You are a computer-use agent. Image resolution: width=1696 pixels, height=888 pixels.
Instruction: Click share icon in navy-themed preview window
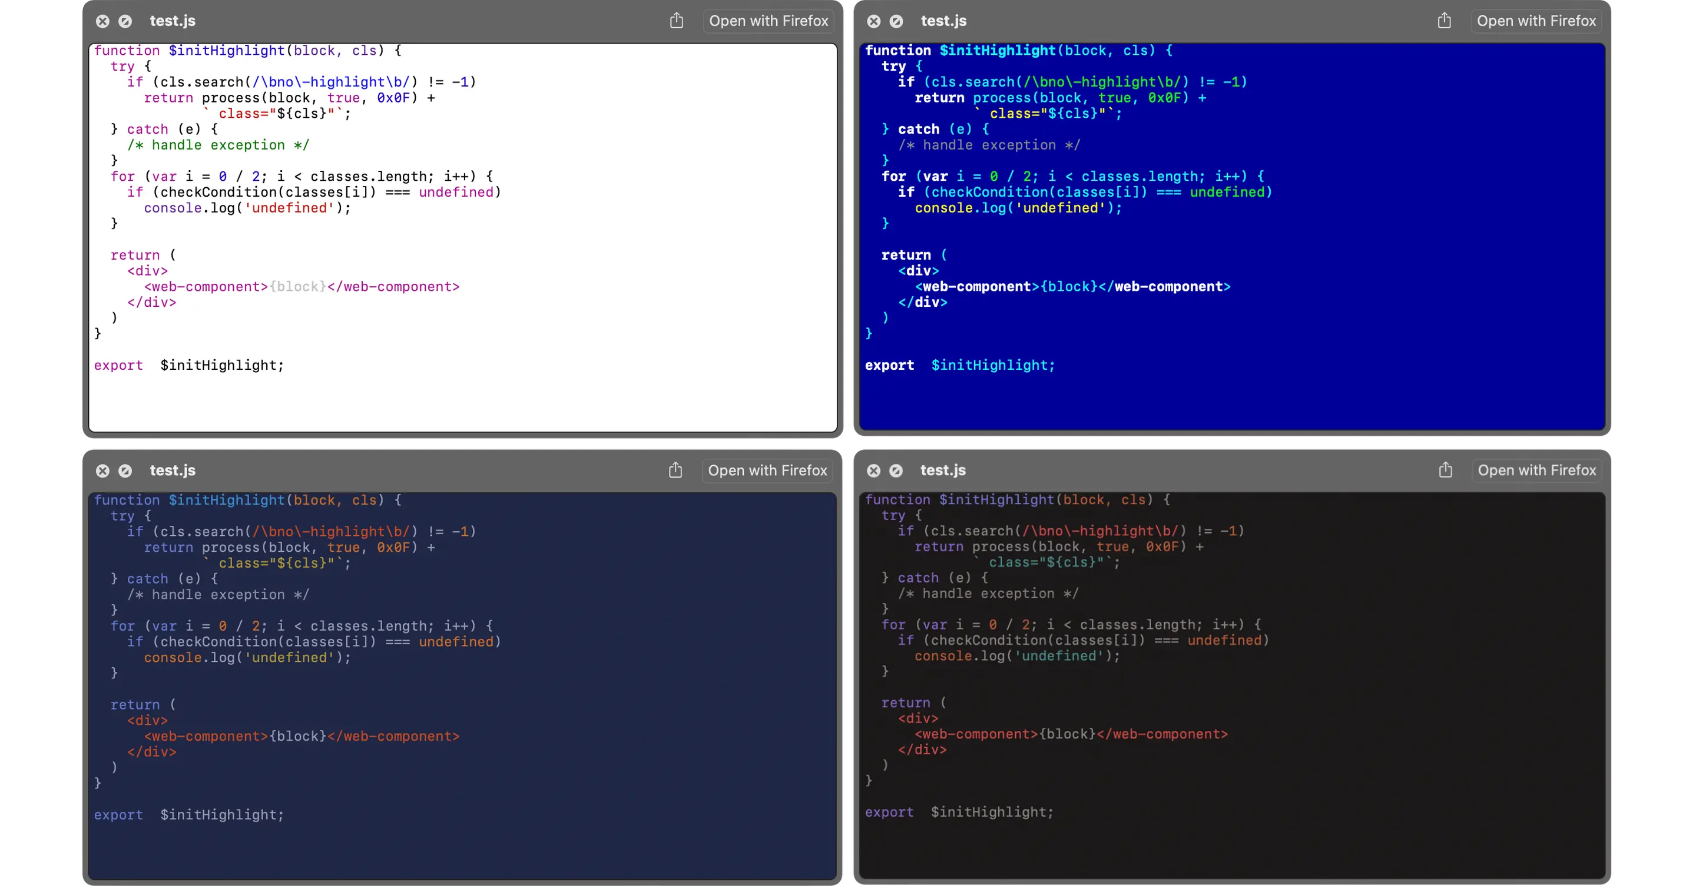675,470
